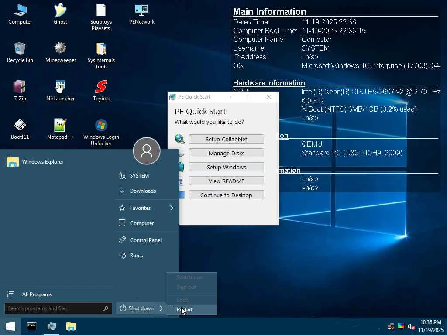The width and height of the screenshot is (447, 335).
Task: Choose Restart from the power submenu
Action: pyautogui.click(x=191, y=310)
